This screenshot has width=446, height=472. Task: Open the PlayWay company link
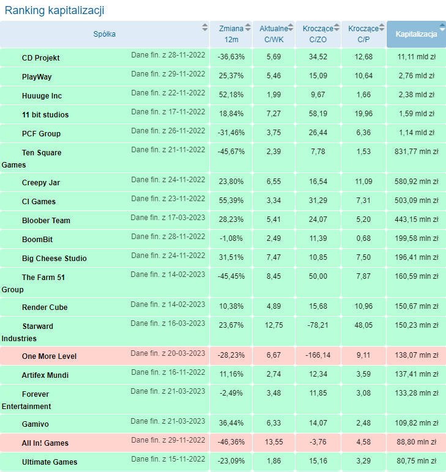[37, 77]
